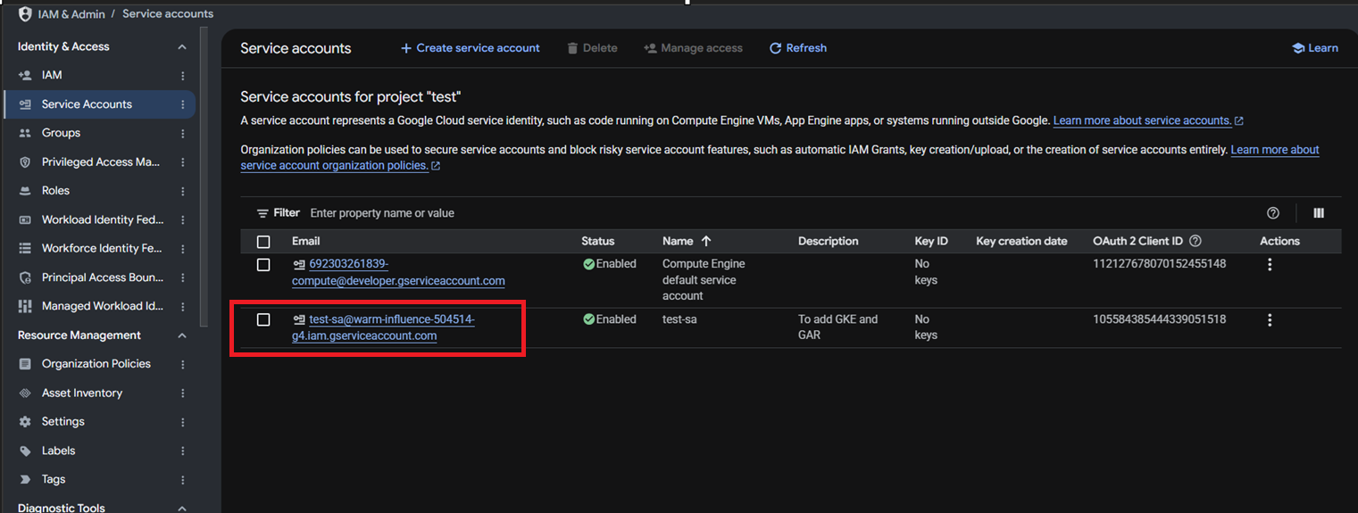
Task: Click the IAM add-person icon
Action: click(25, 75)
